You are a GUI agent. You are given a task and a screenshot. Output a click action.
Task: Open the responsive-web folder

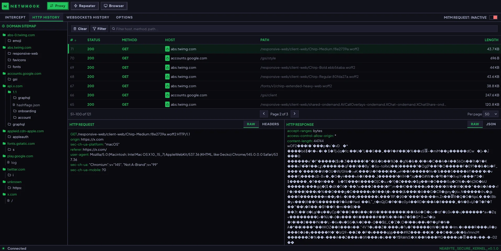(x=23, y=53)
